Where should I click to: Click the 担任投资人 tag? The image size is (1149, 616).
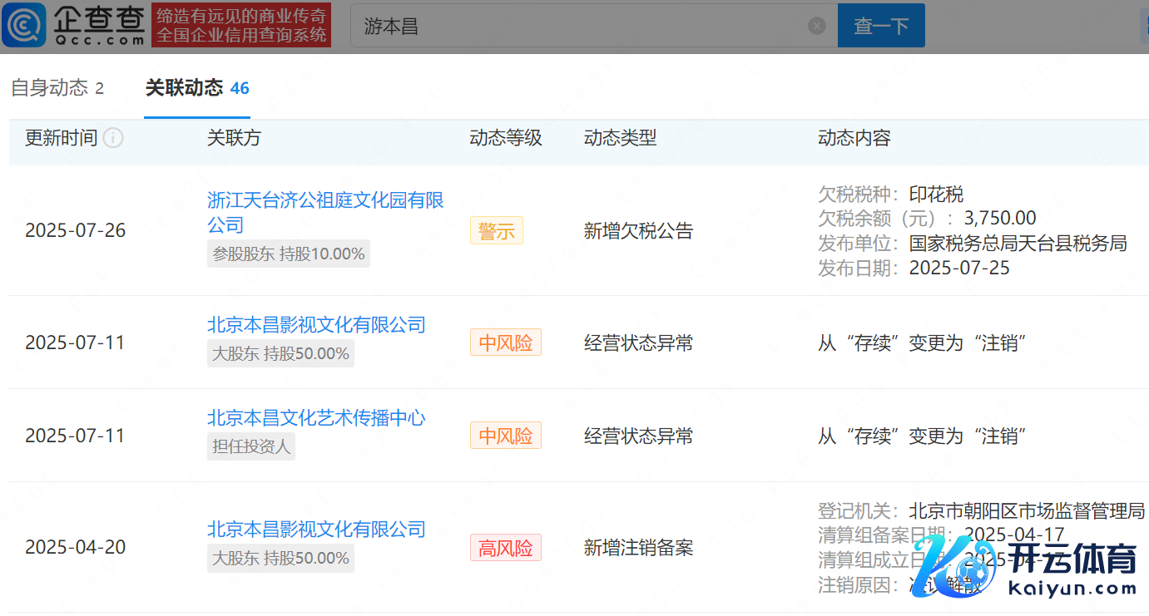[x=250, y=446]
